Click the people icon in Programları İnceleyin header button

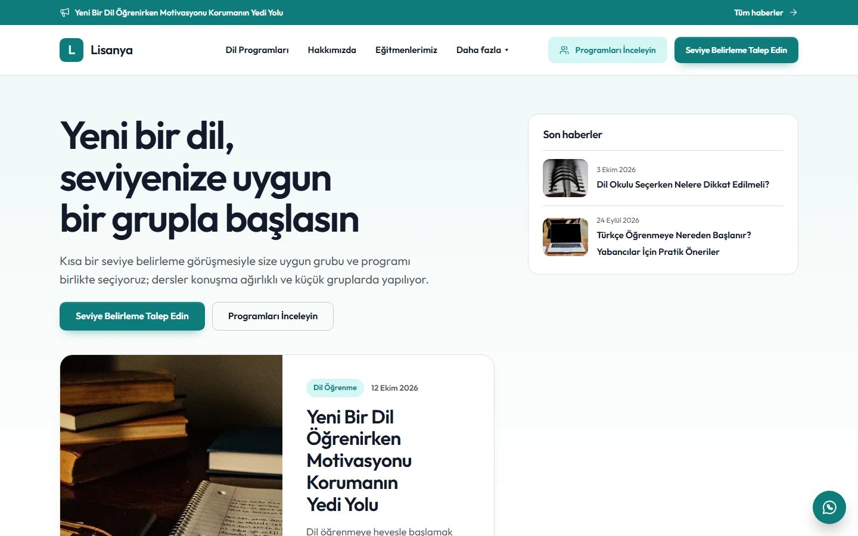564,50
